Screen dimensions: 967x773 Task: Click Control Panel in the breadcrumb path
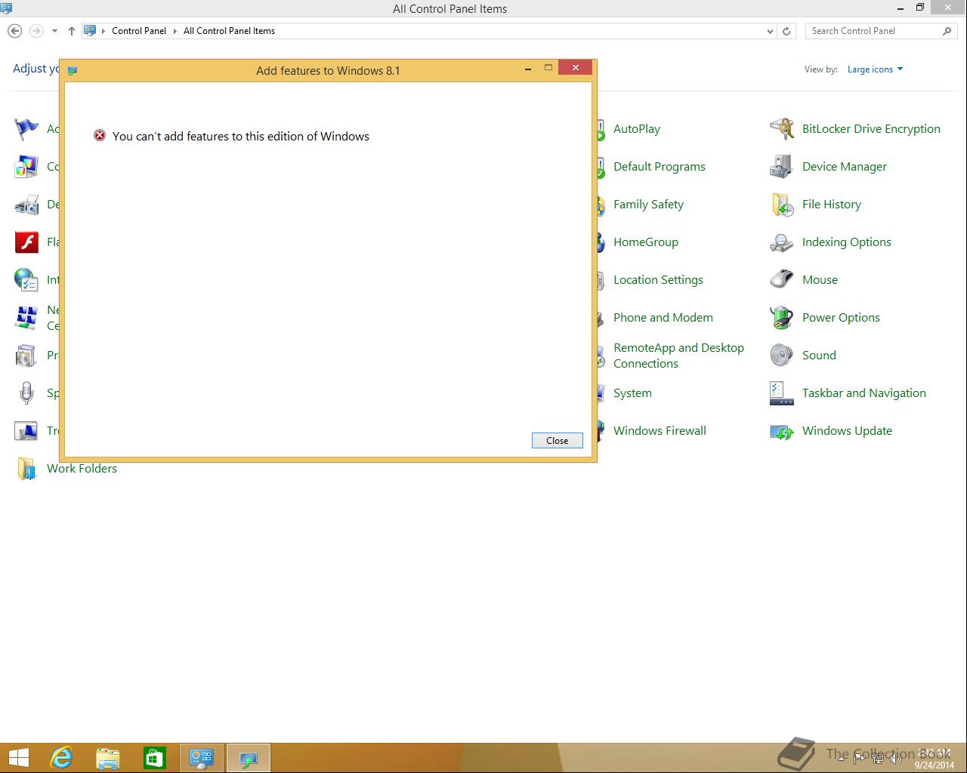139,31
